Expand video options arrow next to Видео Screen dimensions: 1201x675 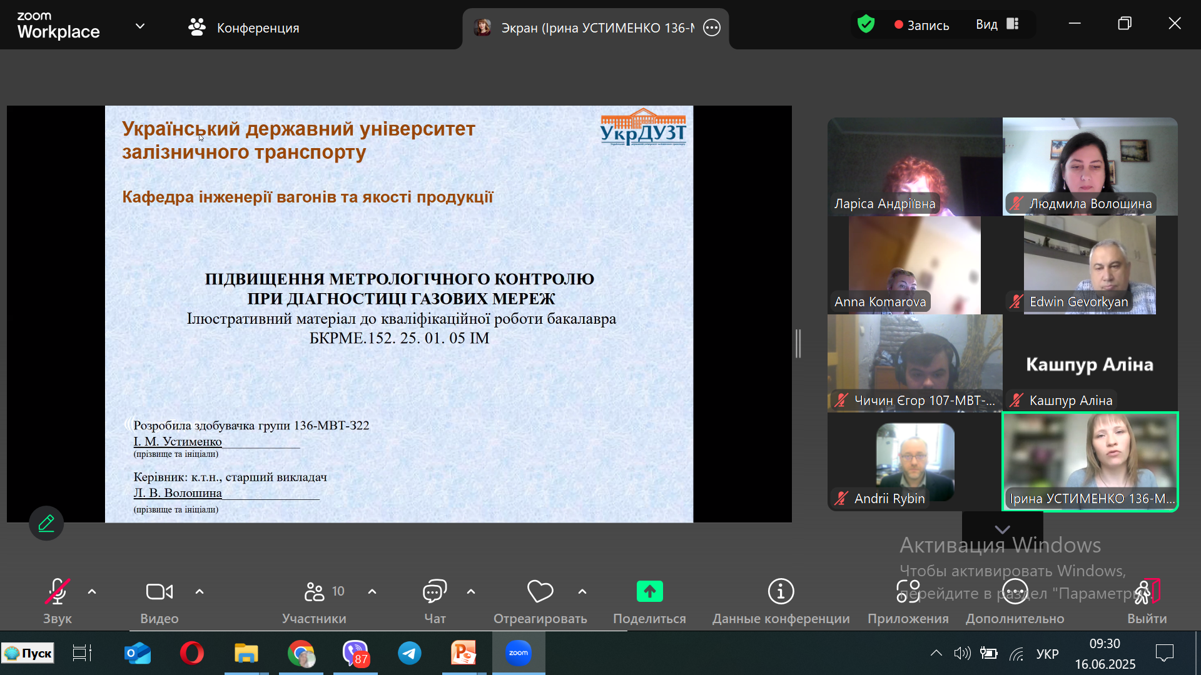200,591
